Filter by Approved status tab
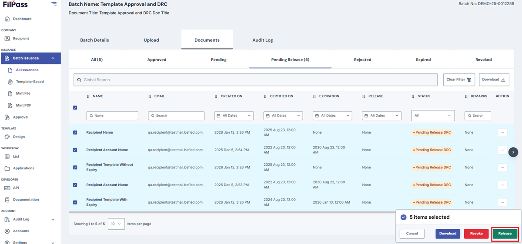Screen dimensions: 522x244 (157, 59)
